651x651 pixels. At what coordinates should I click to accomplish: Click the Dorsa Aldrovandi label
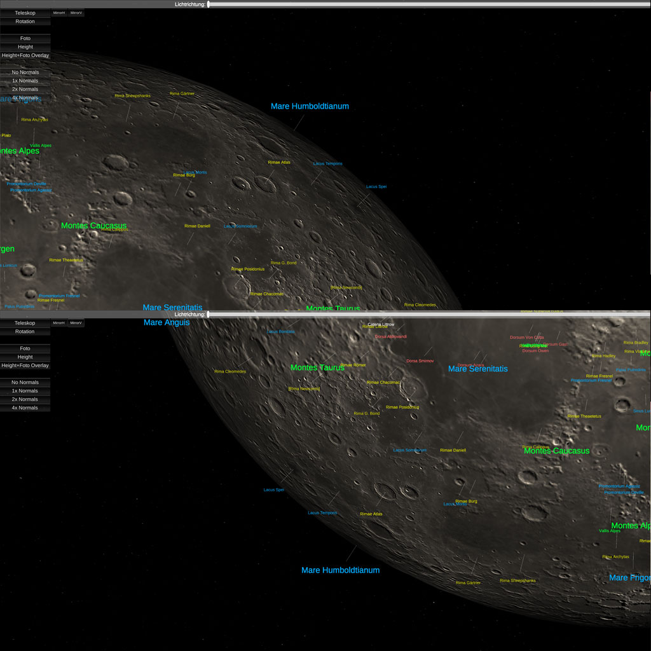click(x=391, y=336)
